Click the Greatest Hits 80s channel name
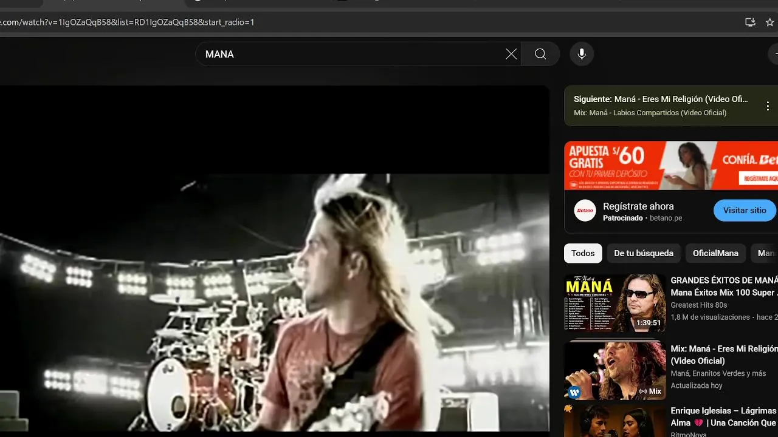This screenshot has width=778, height=437. 698,305
